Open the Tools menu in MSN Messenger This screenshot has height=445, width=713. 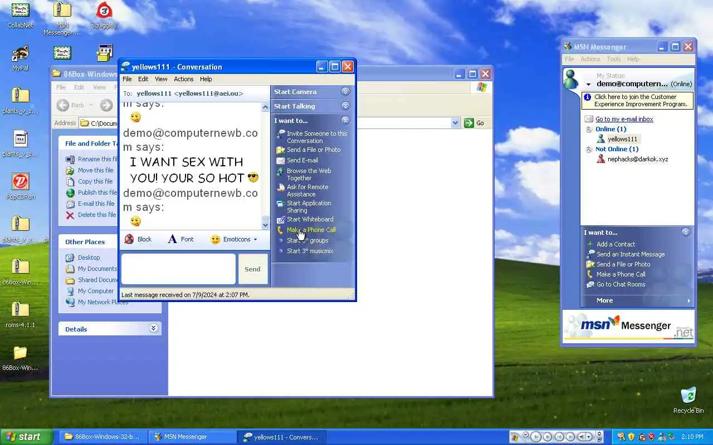click(613, 59)
